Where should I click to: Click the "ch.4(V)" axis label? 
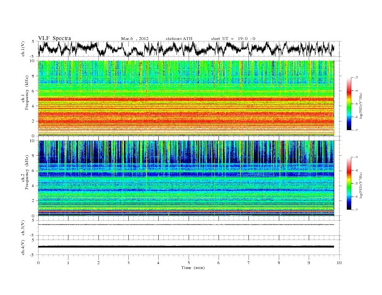tap(23, 247)
